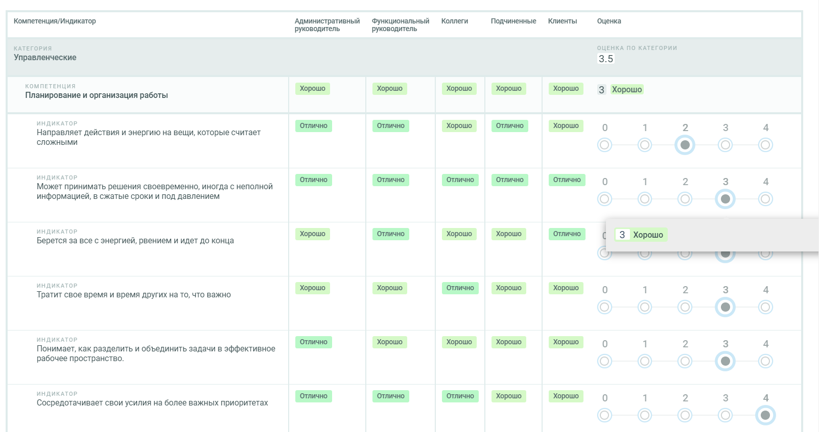Select score 1 for 'Направляет действия и энергию' indicator

[x=645, y=145]
